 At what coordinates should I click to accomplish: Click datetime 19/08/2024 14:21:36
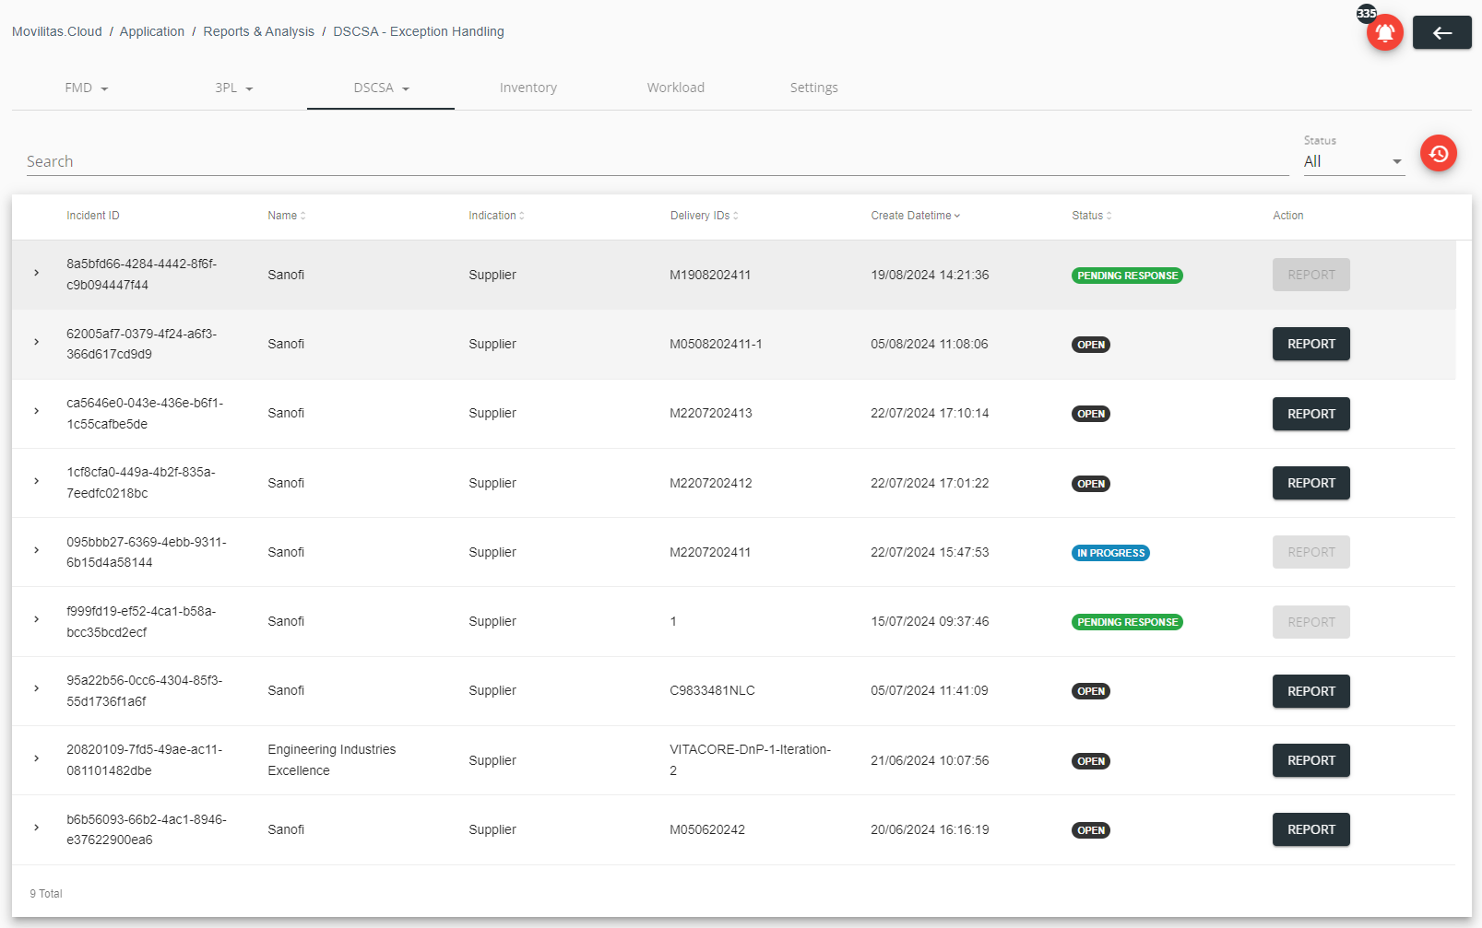click(930, 275)
